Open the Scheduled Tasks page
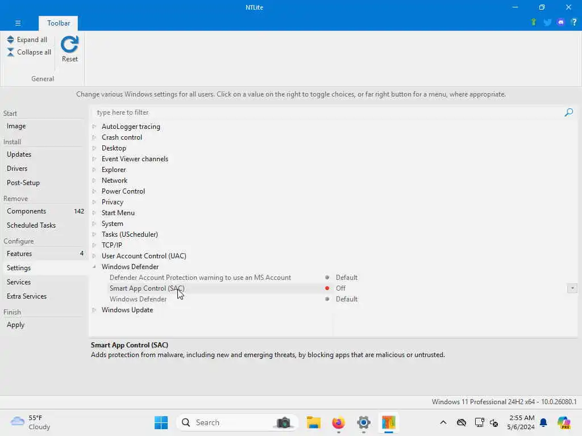 point(31,225)
